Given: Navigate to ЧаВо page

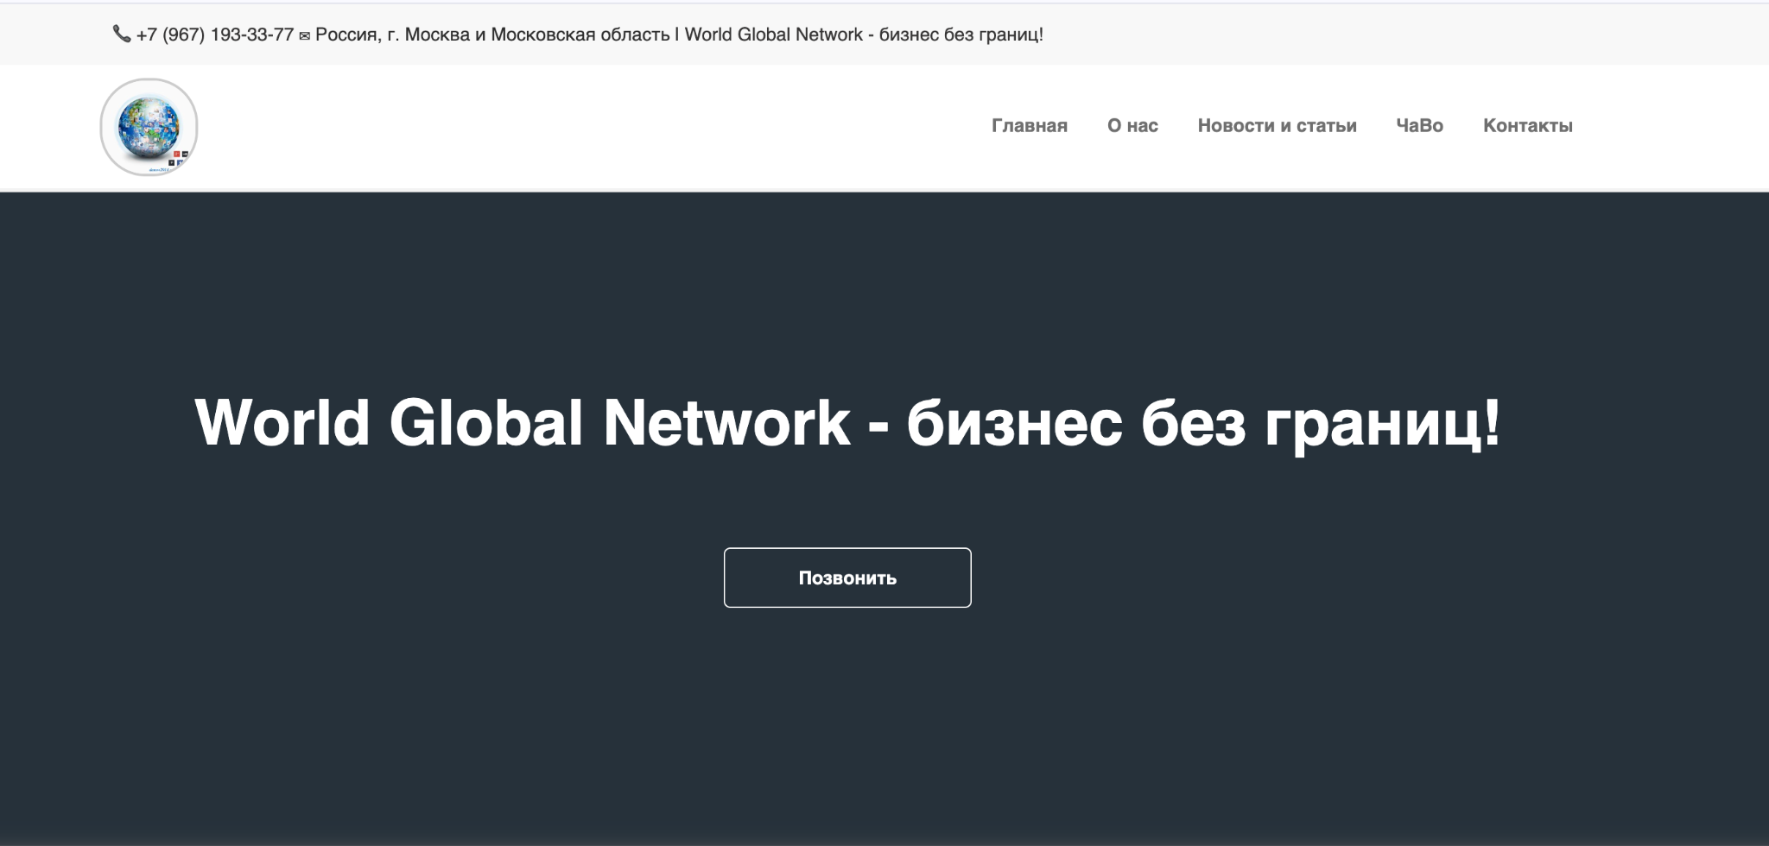Looking at the screenshot, I should click(x=1419, y=126).
